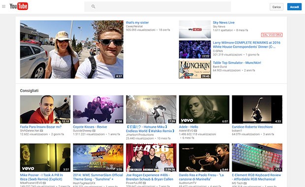The image size is (305, 187).
Task: Open Joe Rogan Experience #486 title link
Action: click(x=150, y=177)
